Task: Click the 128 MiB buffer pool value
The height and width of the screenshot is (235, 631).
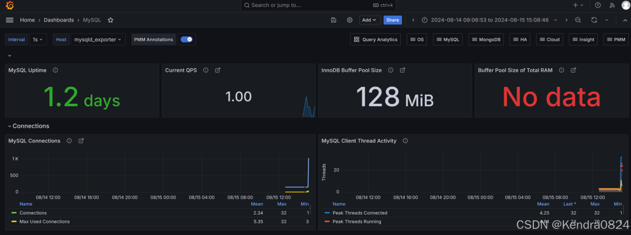Action: pyautogui.click(x=395, y=97)
